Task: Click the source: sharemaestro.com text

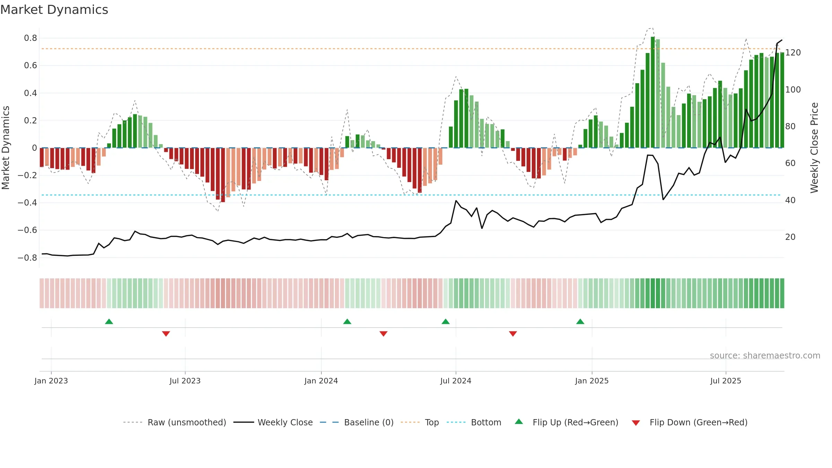Action: point(765,355)
